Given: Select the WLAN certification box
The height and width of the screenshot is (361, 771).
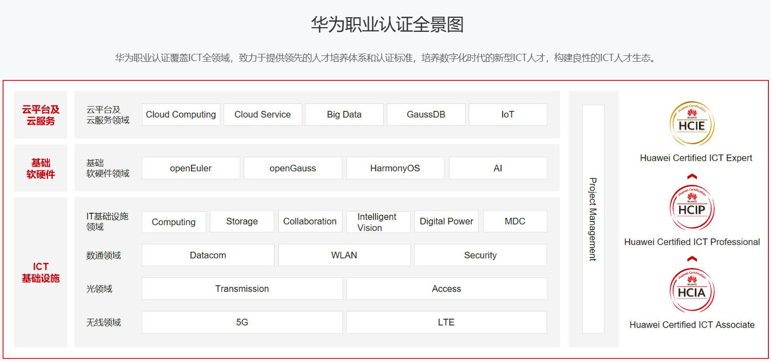Looking at the screenshot, I should click(x=345, y=255).
